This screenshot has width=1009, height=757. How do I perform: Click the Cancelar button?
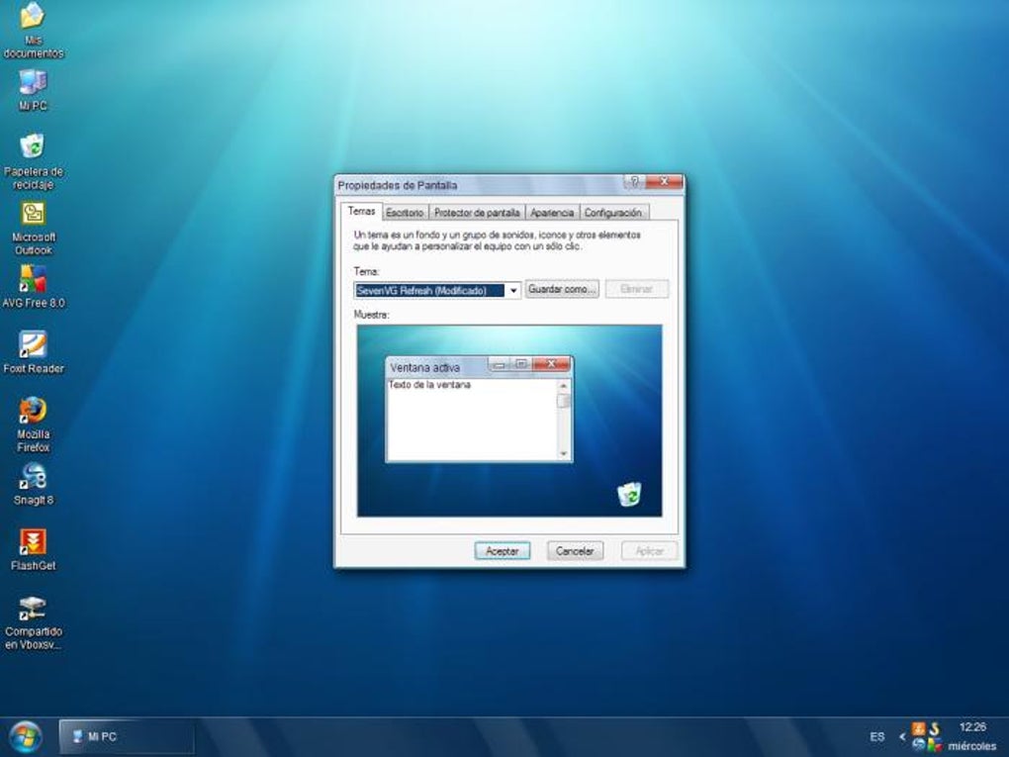(x=575, y=551)
